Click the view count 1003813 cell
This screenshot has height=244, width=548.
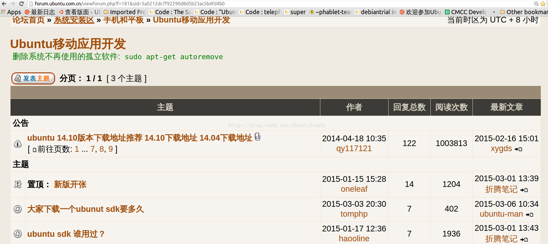(451, 143)
